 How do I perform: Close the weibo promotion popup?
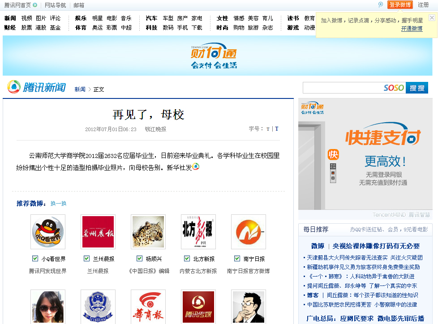pos(432,18)
